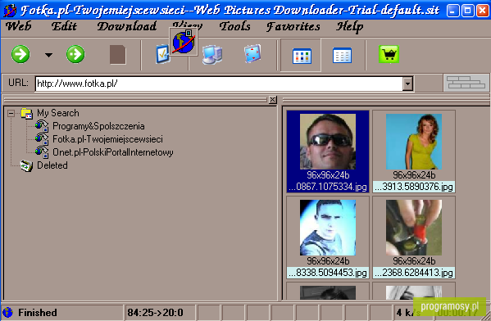Click filename ...2368.6284413.jpg
Viewport: 491px width, 321px height.
point(414,273)
